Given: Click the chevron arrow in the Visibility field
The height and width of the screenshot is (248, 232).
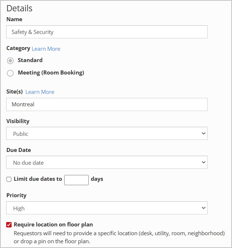Looking at the screenshot, I should tap(204, 134).
